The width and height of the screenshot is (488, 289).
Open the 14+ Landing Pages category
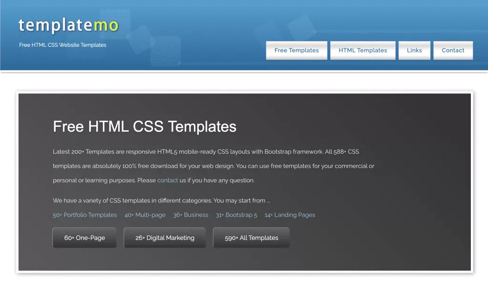coord(290,215)
